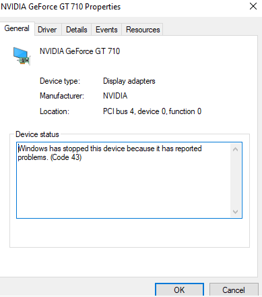Click the OK button
Screen dimensions: 262x297
click(x=179, y=290)
